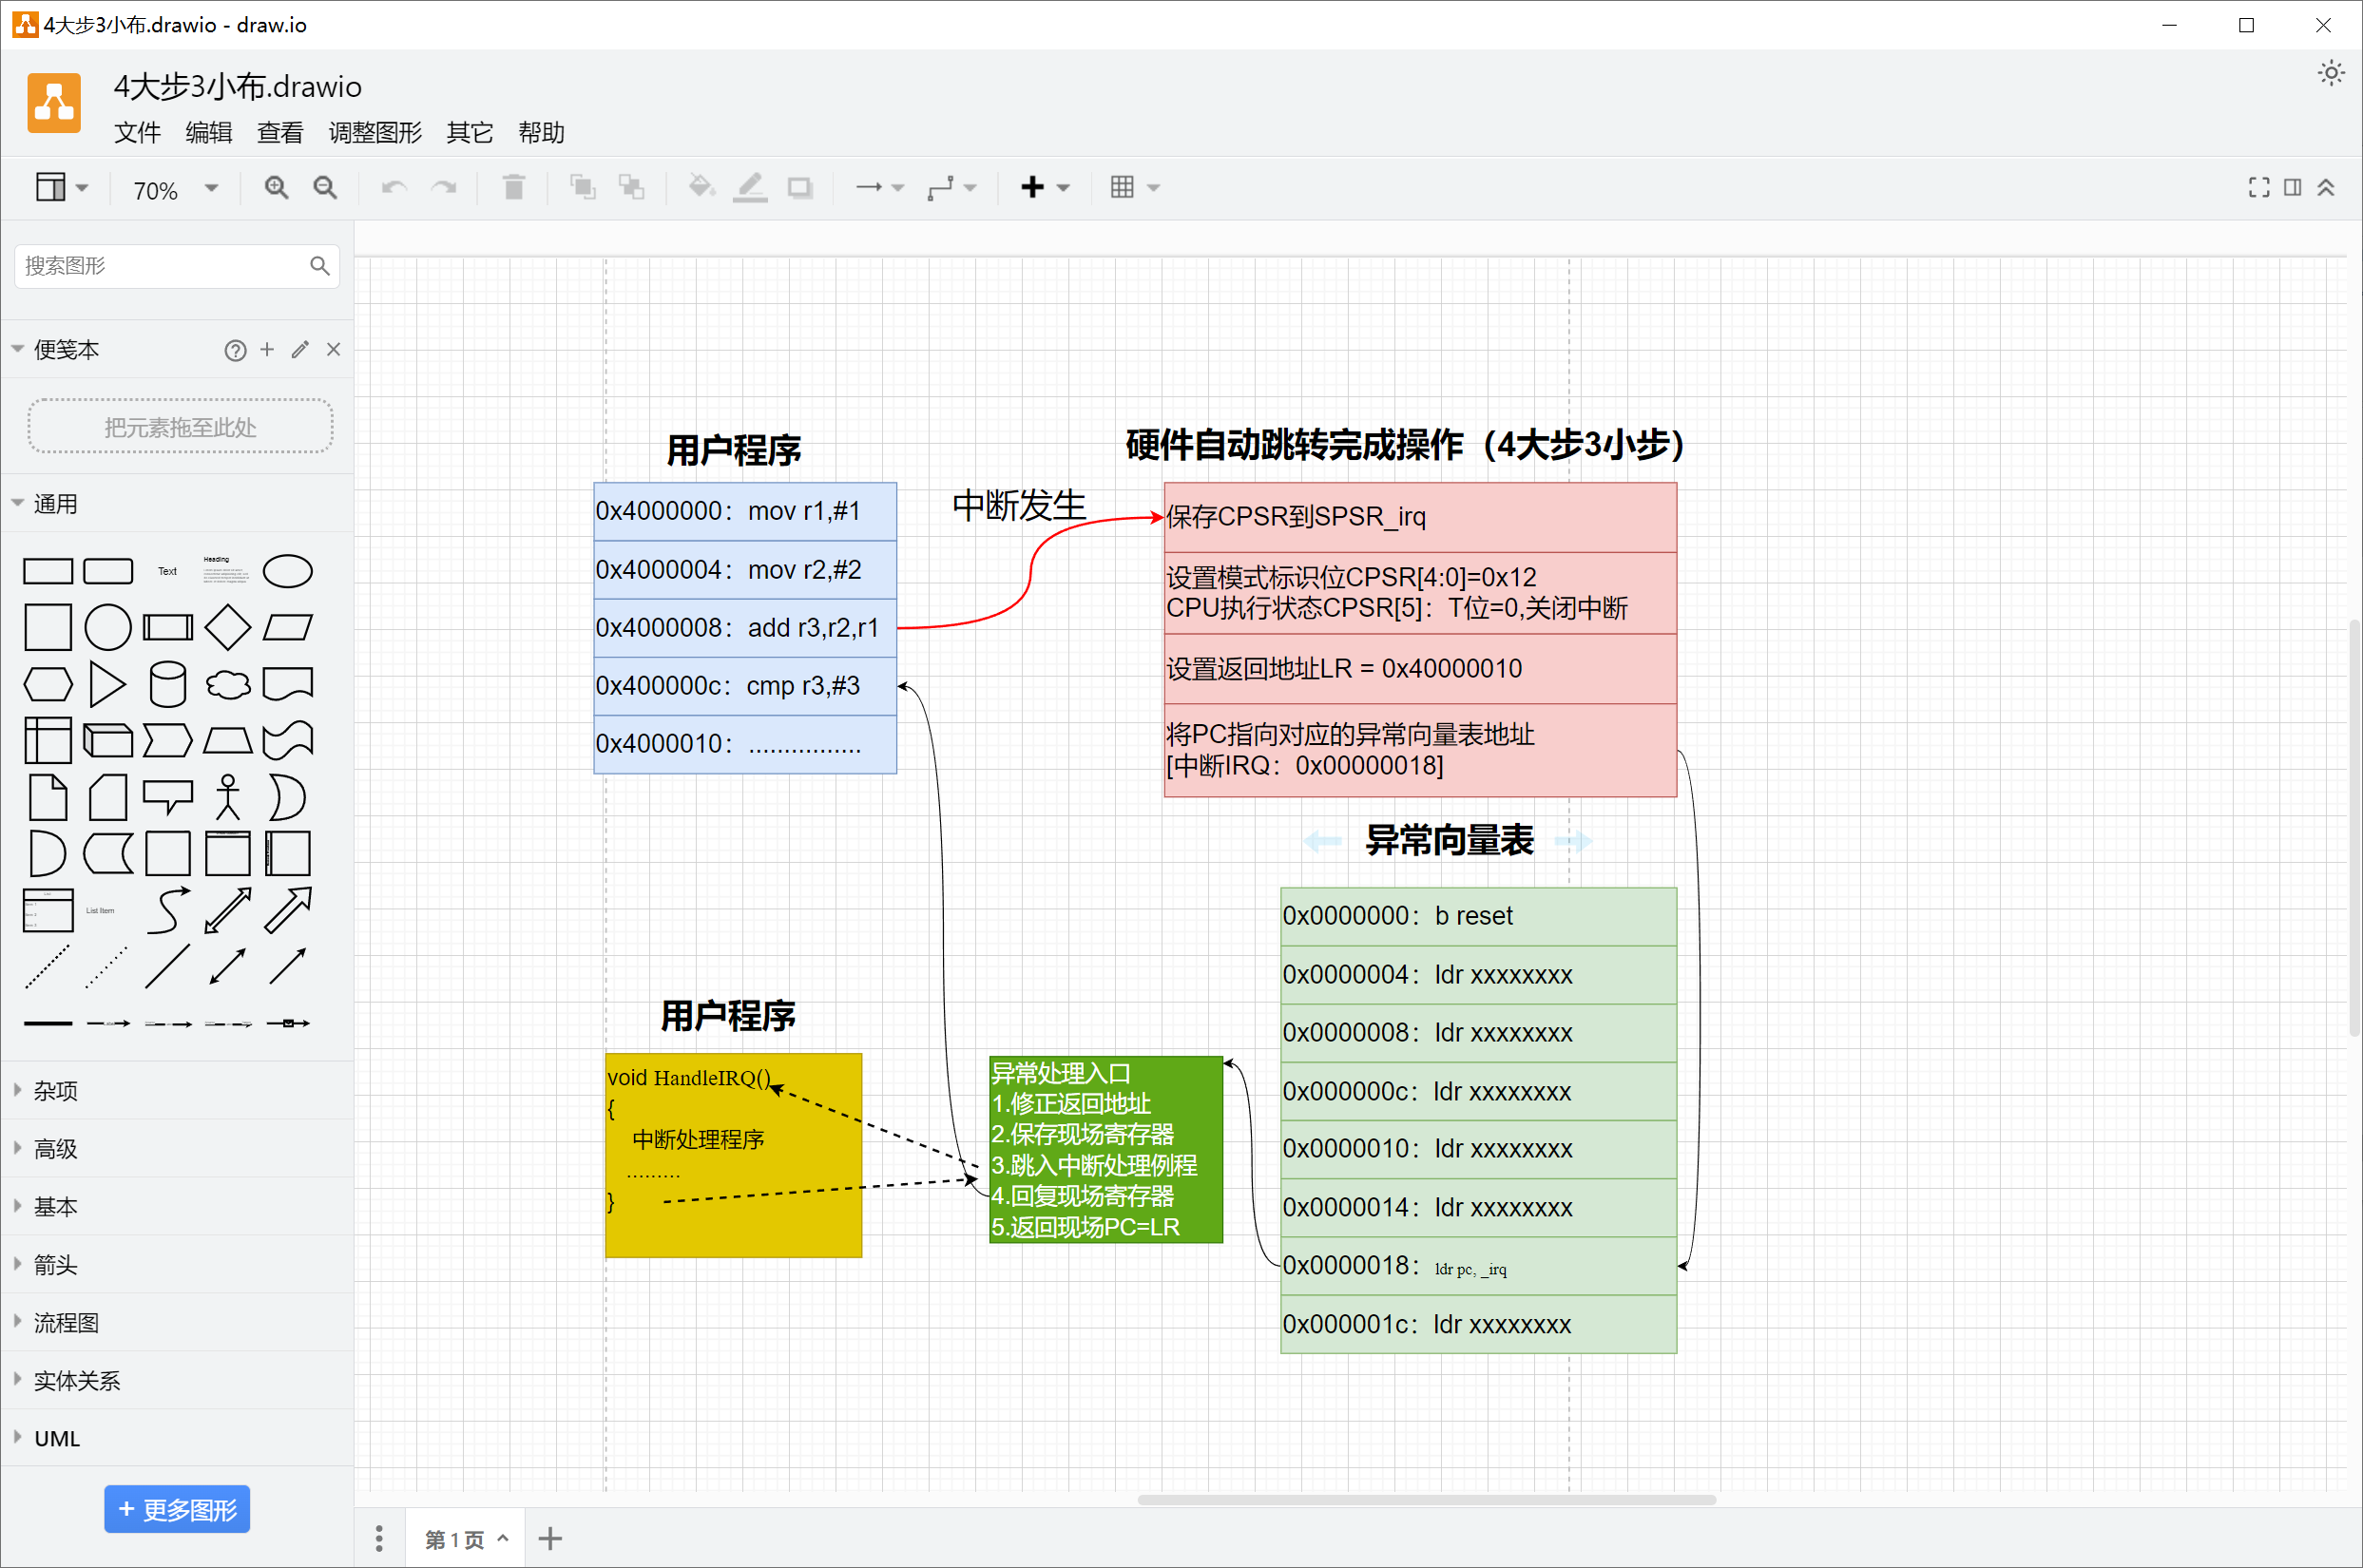The height and width of the screenshot is (1568, 2363).
Task: Select the cloud shape in General palette
Action: point(228,685)
